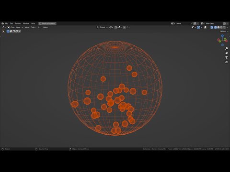Toggle viewport overlays display

click(x=205, y=27)
